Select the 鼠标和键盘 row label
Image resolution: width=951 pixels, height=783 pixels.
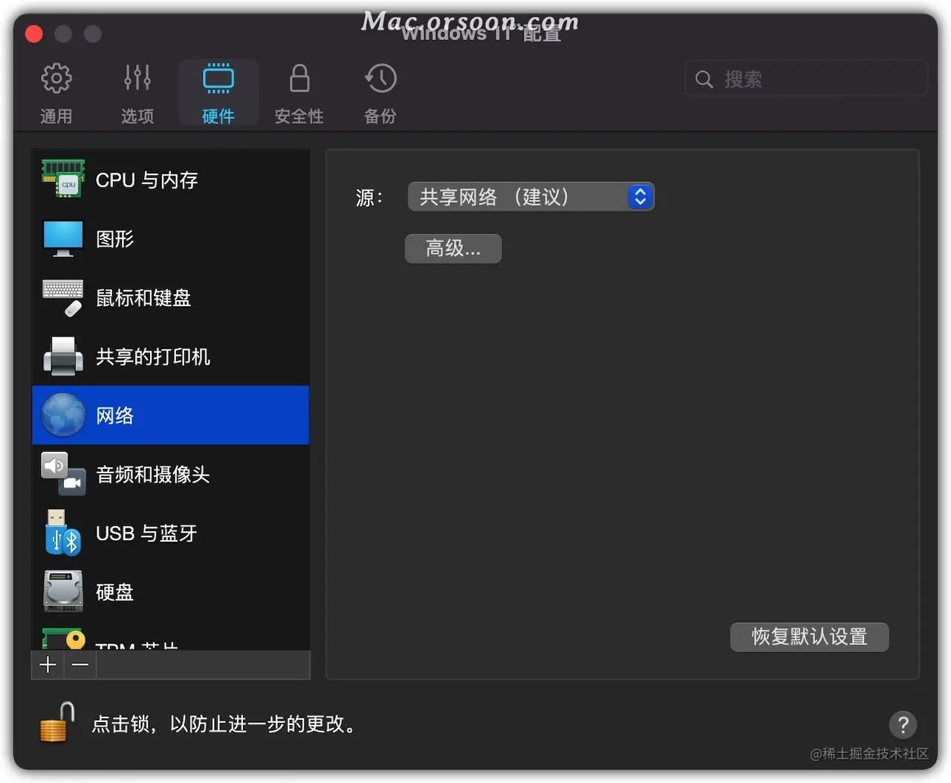(x=143, y=298)
